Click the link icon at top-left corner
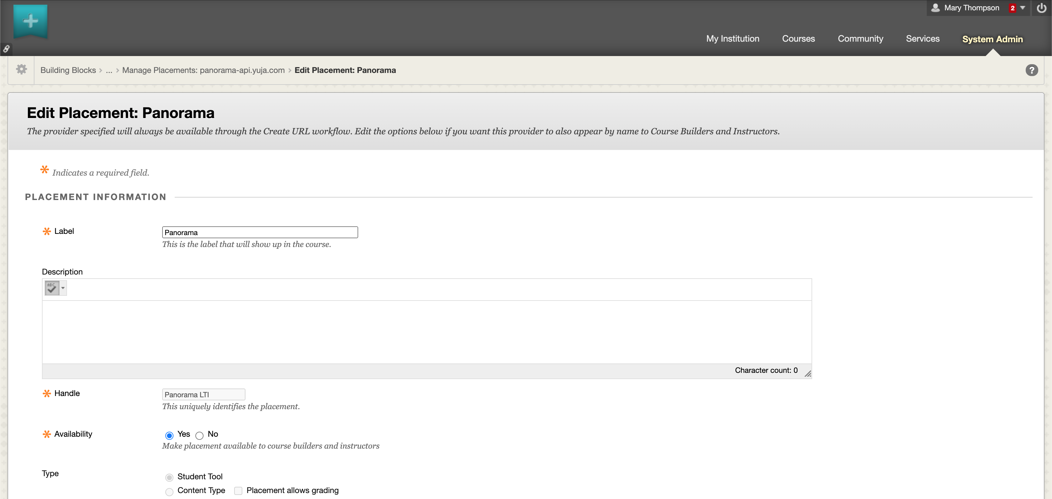 [x=6, y=49]
